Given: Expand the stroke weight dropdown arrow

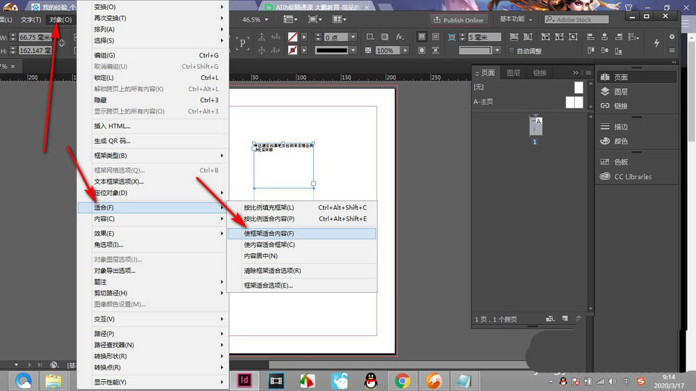Looking at the screenshot, I should tap(353, 38).
